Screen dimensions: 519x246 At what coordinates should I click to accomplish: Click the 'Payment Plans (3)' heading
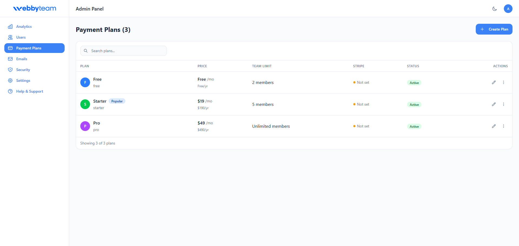(103, 30)
